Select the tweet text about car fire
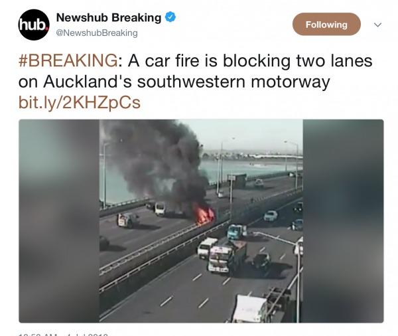398x336 pixels. 196,71
